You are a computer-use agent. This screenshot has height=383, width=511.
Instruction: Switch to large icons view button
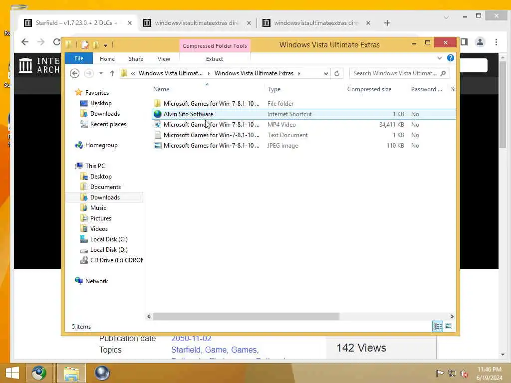449,326
